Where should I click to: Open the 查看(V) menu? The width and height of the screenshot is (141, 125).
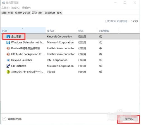click(x=26, y=8)
